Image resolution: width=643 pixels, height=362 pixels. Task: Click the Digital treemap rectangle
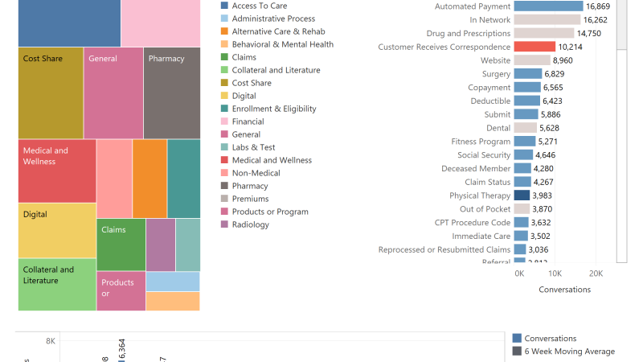(x=57, y=230)
